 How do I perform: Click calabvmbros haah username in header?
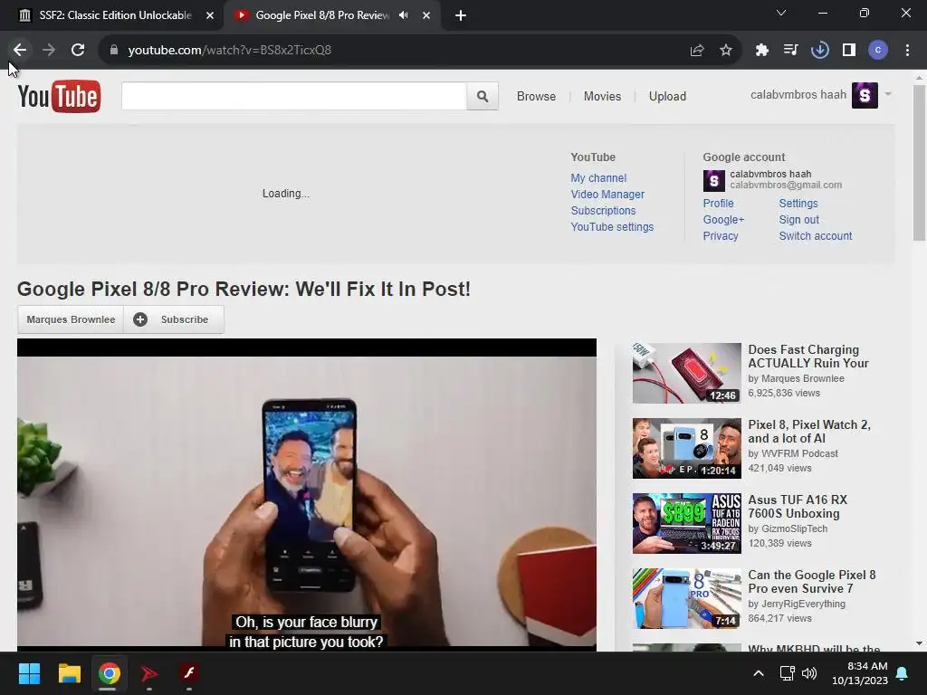pyautogui.click(x=798, y=94)
